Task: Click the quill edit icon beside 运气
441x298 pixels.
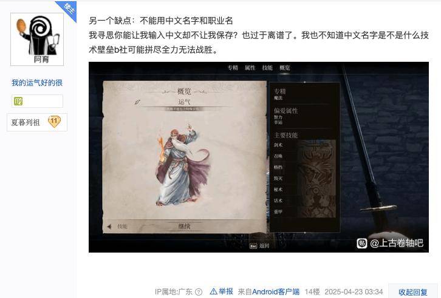Action: [x=137, y=102]
